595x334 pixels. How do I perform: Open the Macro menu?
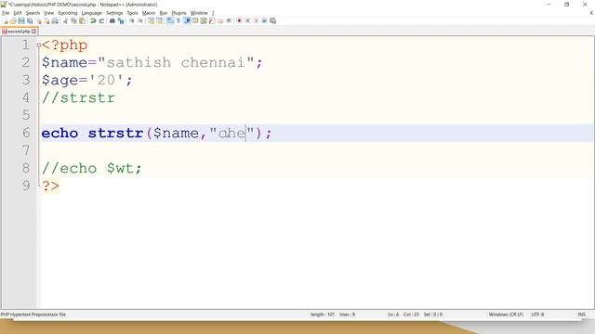[x=149, y=13]
